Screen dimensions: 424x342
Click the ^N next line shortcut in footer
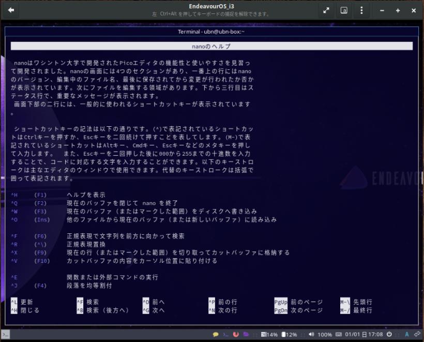[223, 310]
